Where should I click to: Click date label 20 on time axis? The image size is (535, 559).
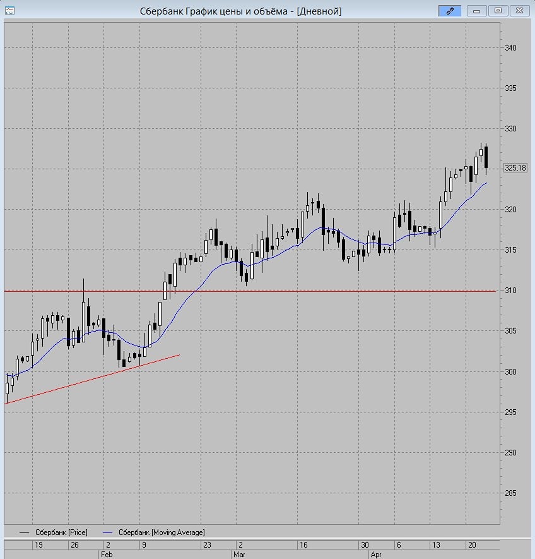(x=472, y=544)
